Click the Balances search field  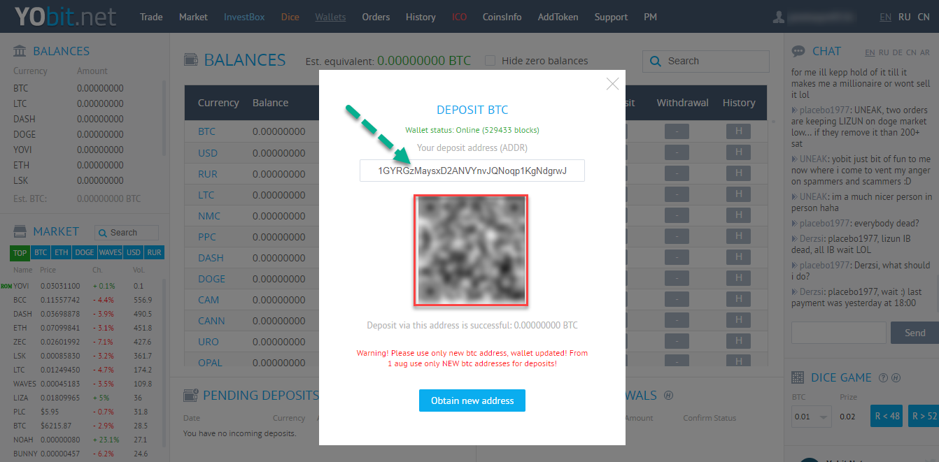705,61
